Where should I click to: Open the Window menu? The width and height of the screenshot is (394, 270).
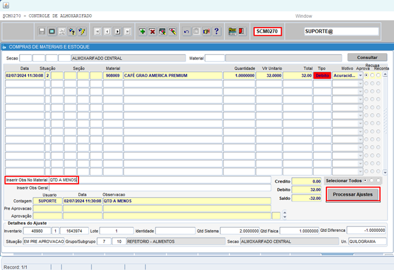point(304,16)
